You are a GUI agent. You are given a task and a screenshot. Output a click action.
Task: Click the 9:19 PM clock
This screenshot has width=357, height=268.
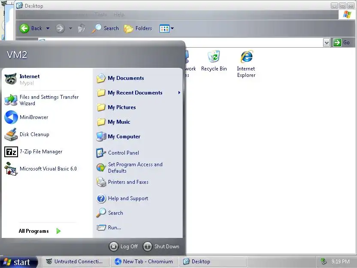pos(340,262)
